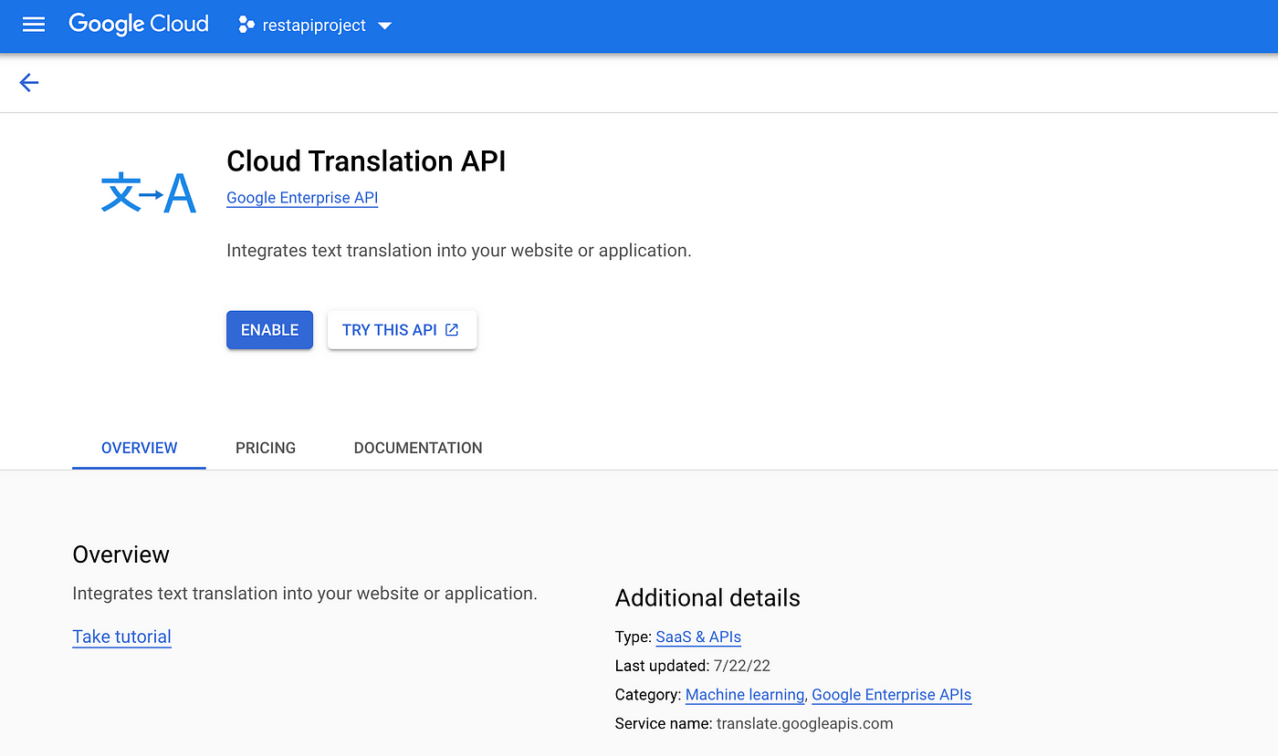The width and height of the screenshot is (1278, 756).
Task: Switch to the OVERVIEW tab
Action: [139, 448]
